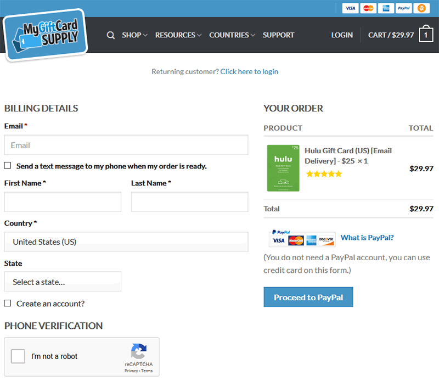This screenshot has height=381, width=439.
Task: Open the shopping cart bag icon
Action: 426,34
